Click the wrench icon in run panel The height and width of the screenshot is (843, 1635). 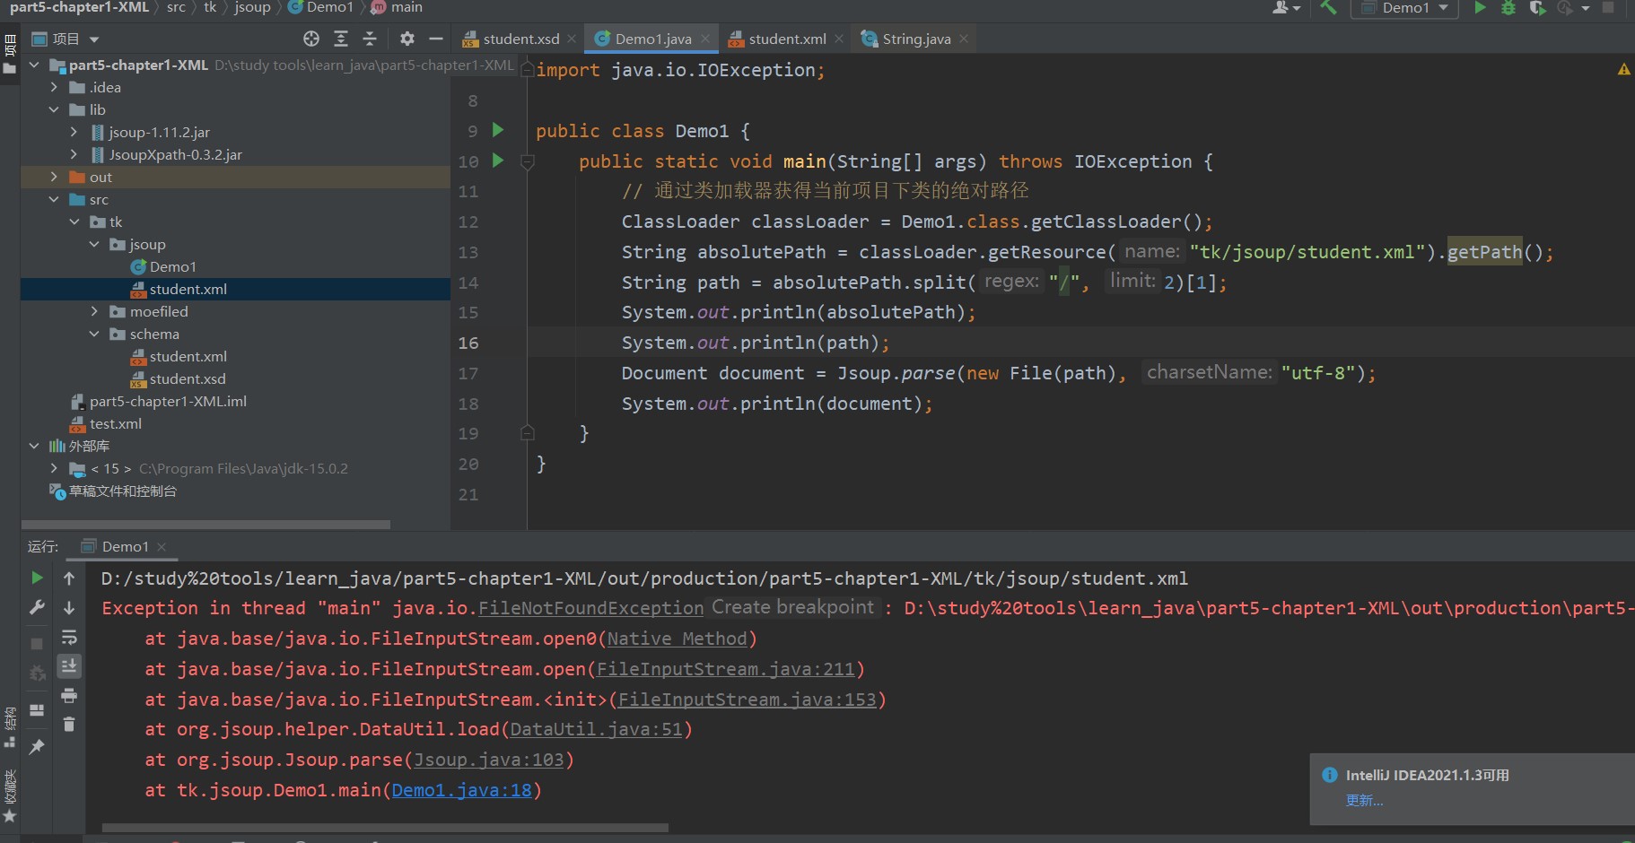[37, 607]
